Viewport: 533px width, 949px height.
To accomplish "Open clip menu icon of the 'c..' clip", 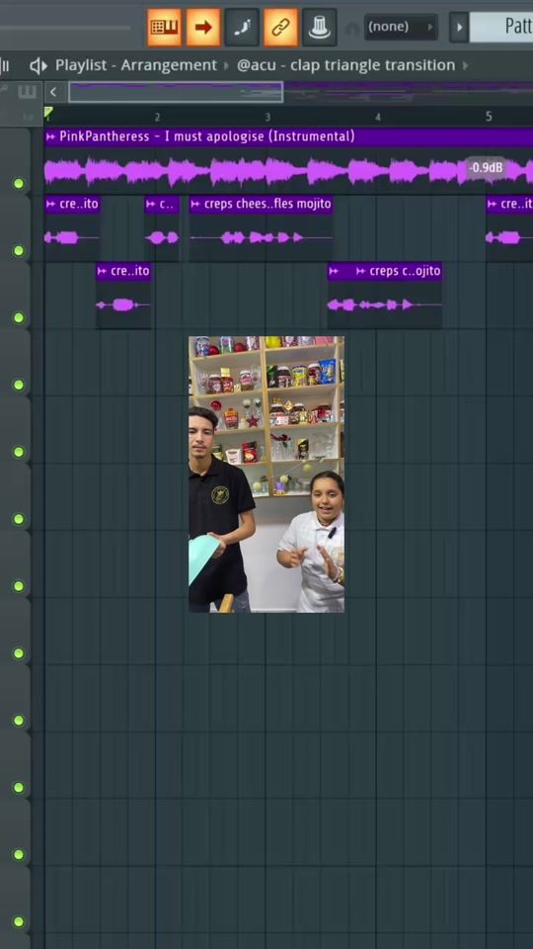I will [150, 205].
